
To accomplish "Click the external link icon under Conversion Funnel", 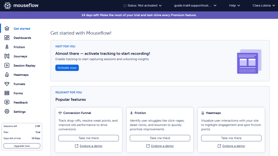I will coord(77,146).
